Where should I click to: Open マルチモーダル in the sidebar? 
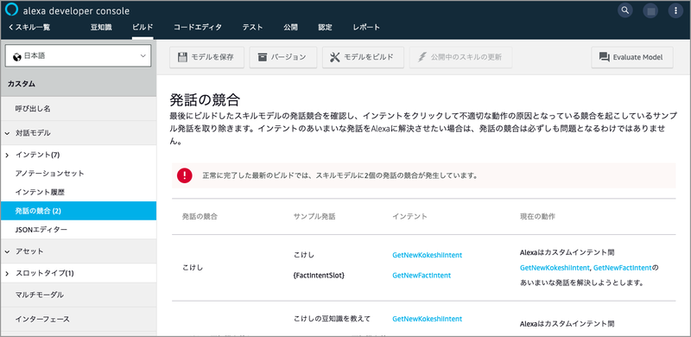pyautogui.click(x=78, y=295)
